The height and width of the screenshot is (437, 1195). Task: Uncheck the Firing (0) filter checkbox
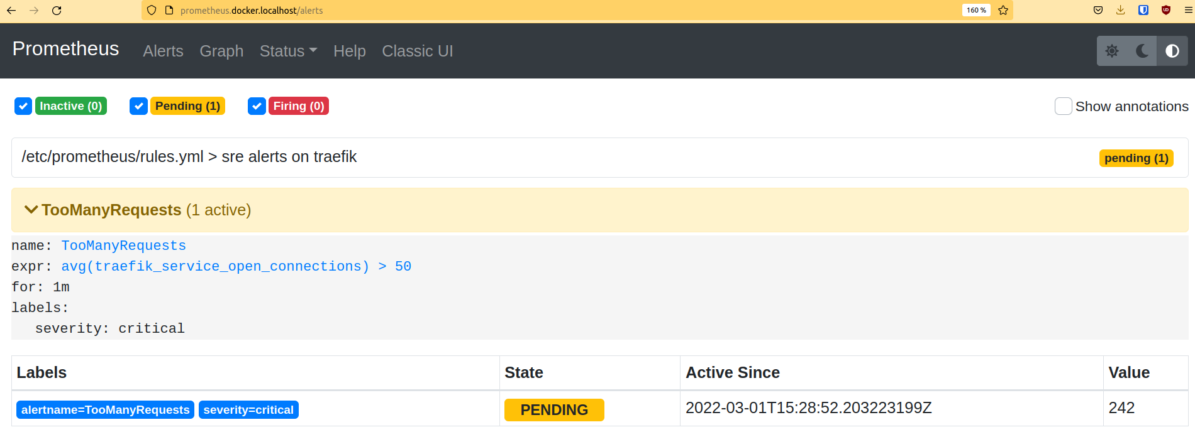[x=257, y=106]
